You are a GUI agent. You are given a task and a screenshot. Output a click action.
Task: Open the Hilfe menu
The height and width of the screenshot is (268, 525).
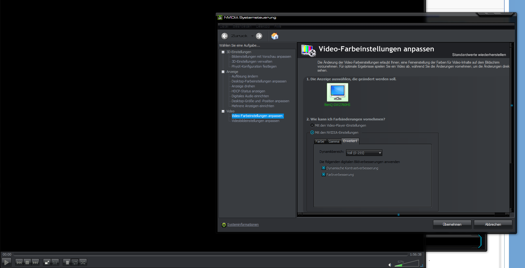click(278, 26)
